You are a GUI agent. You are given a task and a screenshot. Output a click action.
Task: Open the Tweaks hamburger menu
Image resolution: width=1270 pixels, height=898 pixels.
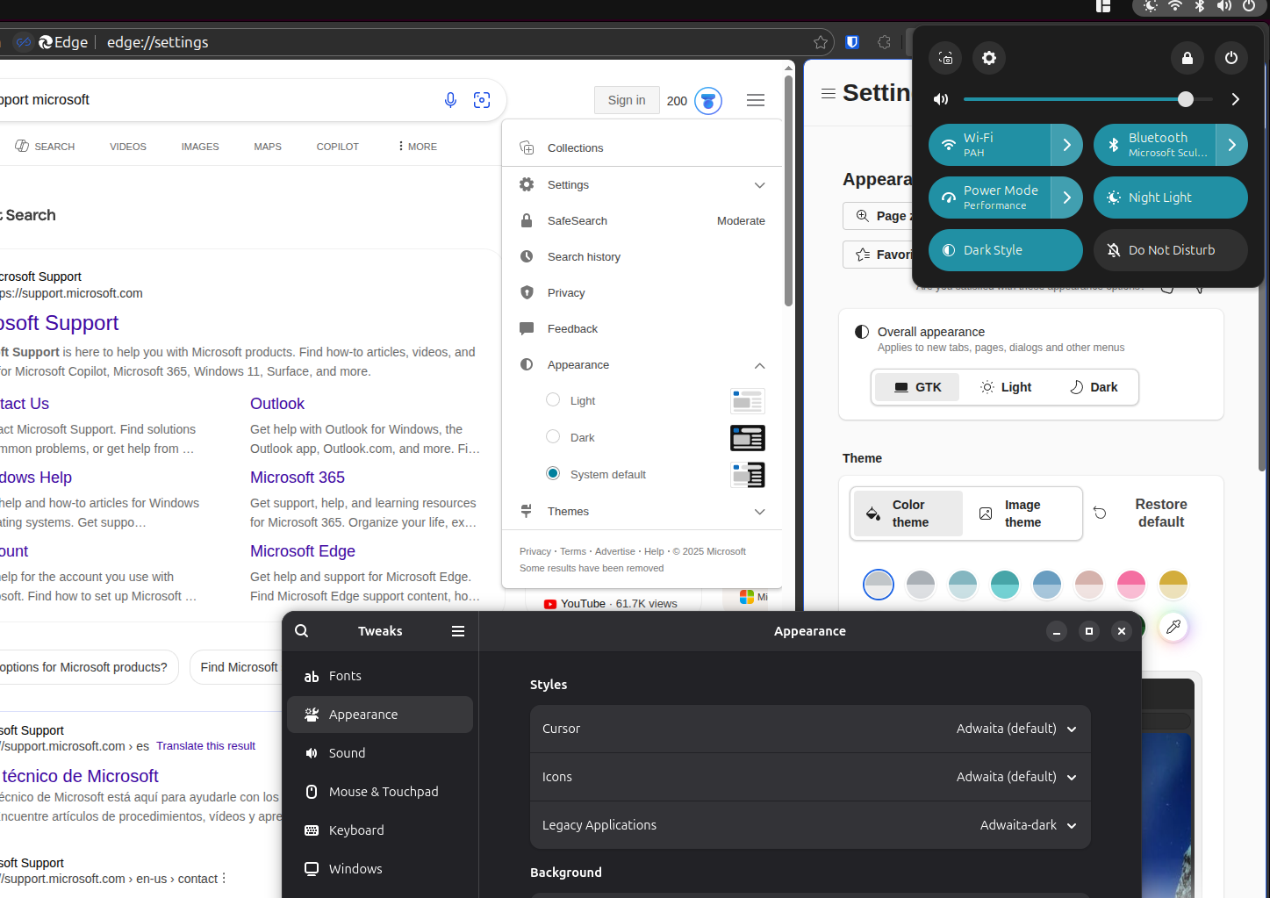point(458,631)
